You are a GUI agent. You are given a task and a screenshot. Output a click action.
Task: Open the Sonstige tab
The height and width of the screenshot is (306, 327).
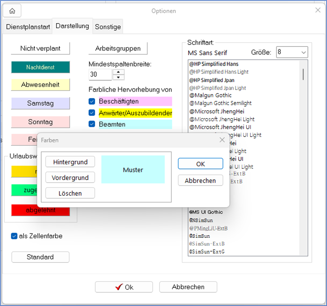pyautogui.click(x=108, y=27)
